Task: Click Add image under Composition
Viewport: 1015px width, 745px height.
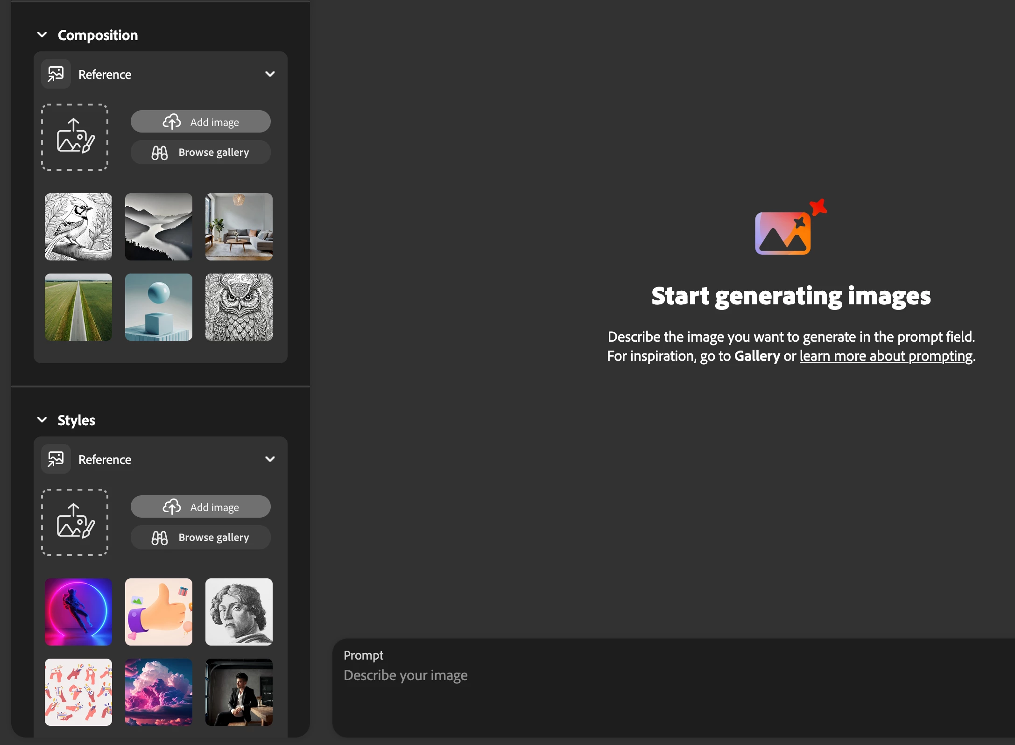Action: point(201,122)
